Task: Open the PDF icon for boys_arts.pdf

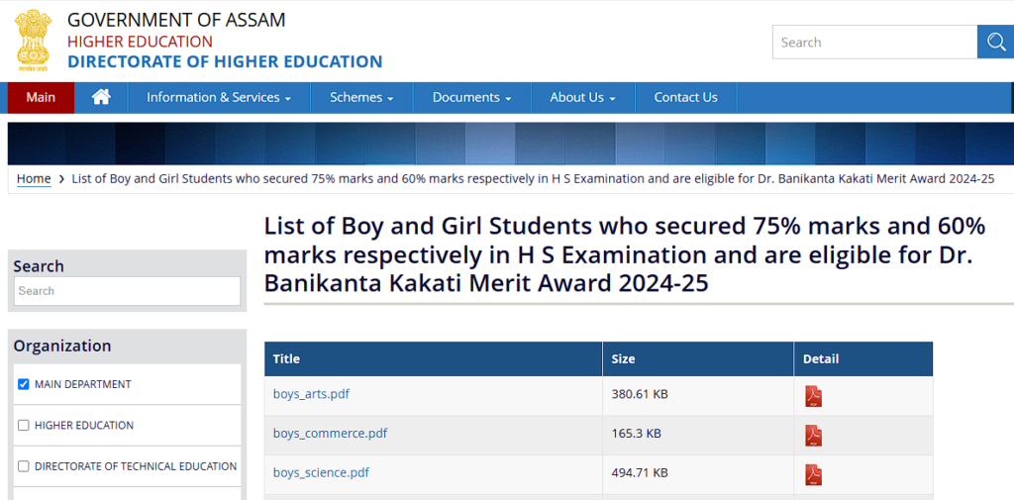Action: 813,396
